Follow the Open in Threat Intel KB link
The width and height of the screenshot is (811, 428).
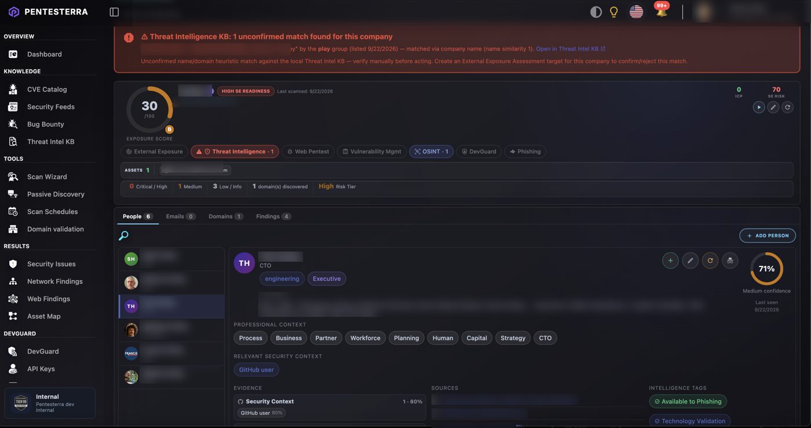[571, 49]
